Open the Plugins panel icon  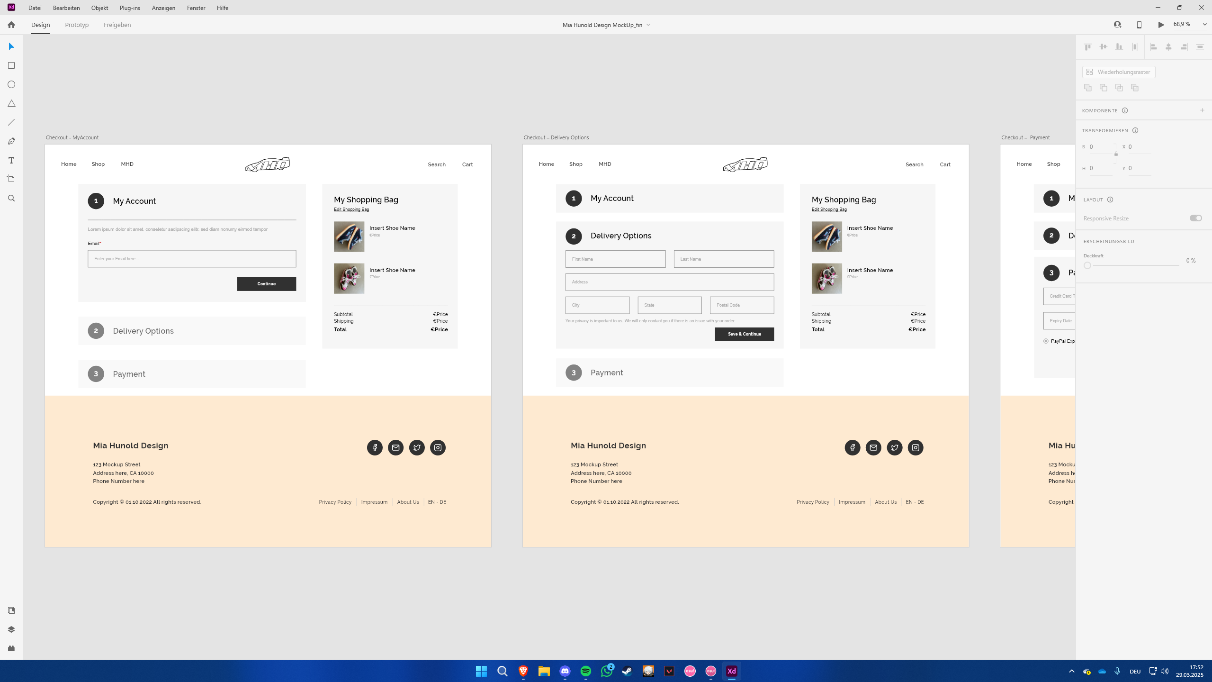coord(11,648)
